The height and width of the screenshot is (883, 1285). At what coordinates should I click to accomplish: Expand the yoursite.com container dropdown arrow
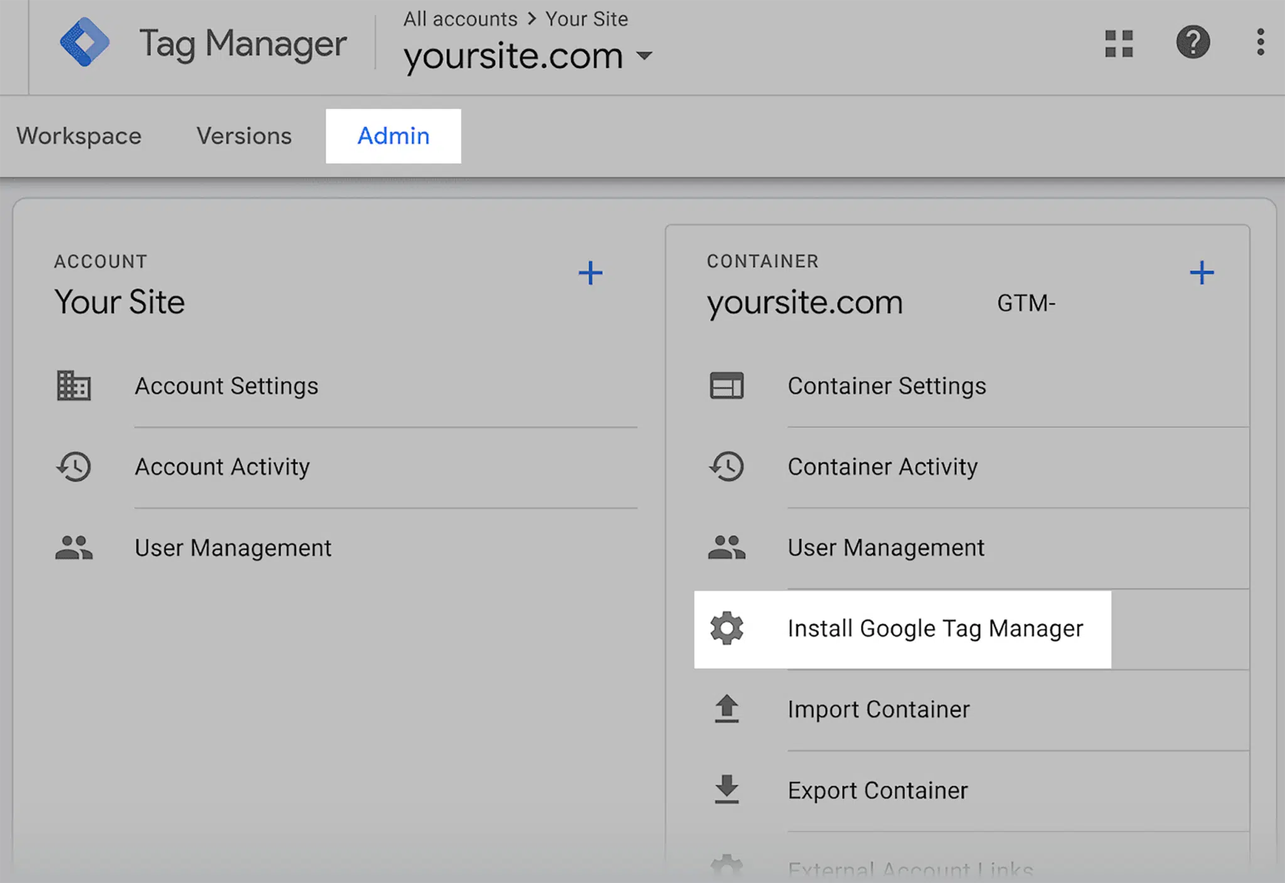(644, 56)
